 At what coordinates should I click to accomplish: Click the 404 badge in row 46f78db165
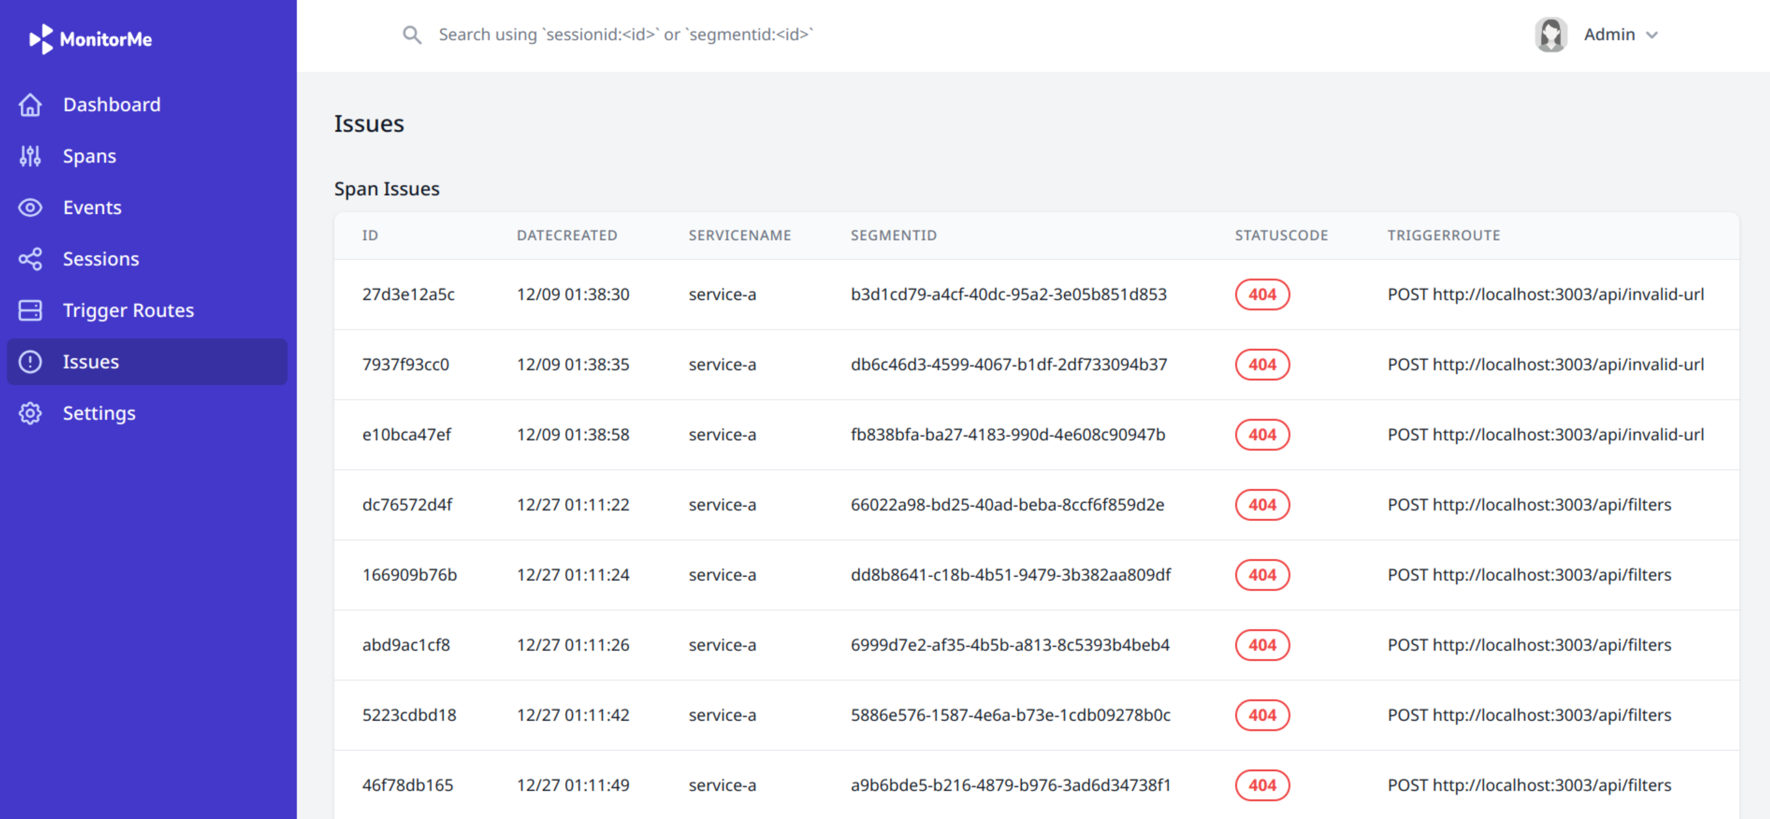point(1262,785)
